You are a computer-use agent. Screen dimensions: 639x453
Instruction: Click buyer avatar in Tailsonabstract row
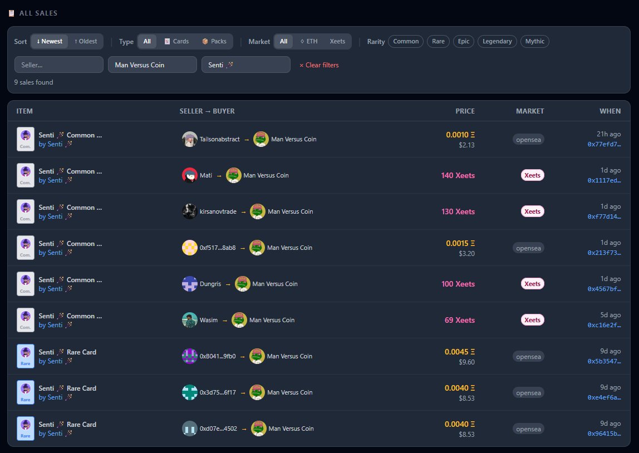[x=261, y=139]
